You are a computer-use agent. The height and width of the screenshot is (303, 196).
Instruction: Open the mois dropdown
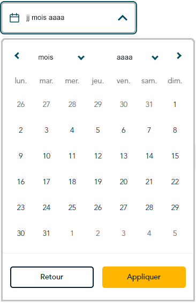[x=61, y=57]
